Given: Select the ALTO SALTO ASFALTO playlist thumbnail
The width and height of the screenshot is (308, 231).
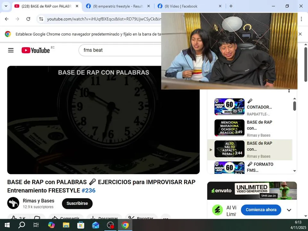Looking at the screenshot, I should pyautogui.click(x=229, y=149).
